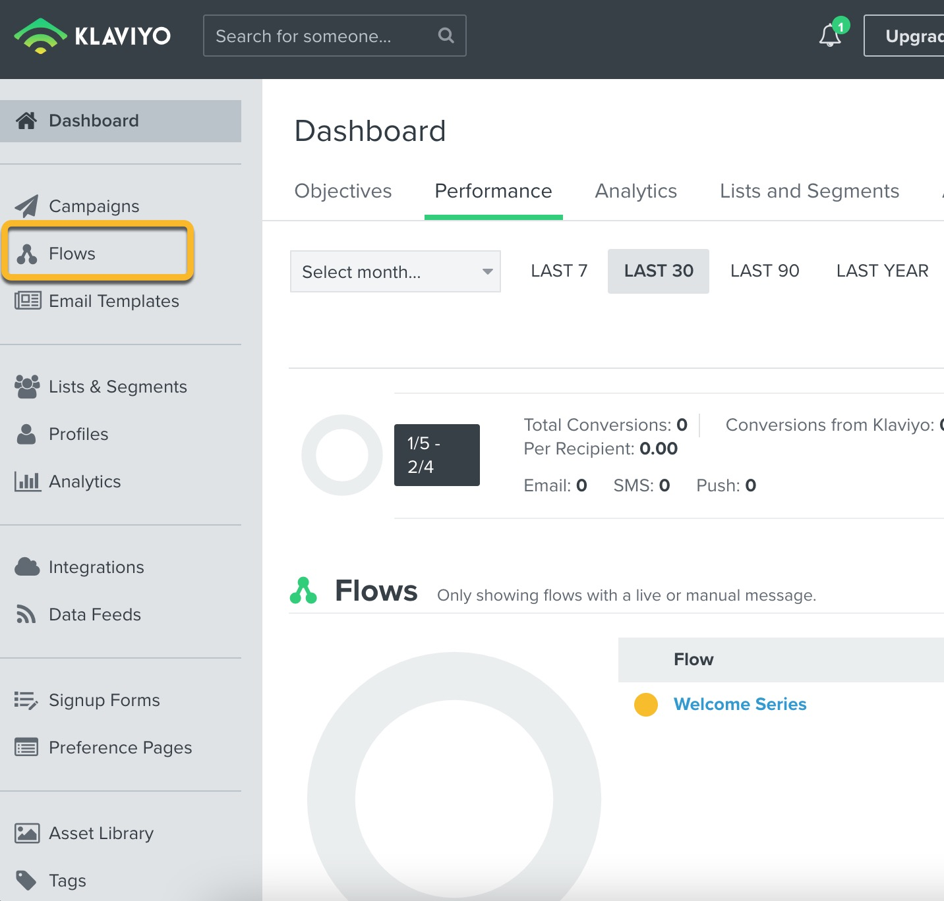944x901 pixels.
Task: Click the conversions donut chart
Action: pyautogui.click(x=342, y=455)
